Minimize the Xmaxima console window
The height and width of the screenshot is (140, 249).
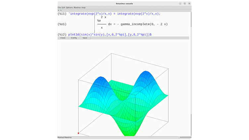[x=180, y=3]
